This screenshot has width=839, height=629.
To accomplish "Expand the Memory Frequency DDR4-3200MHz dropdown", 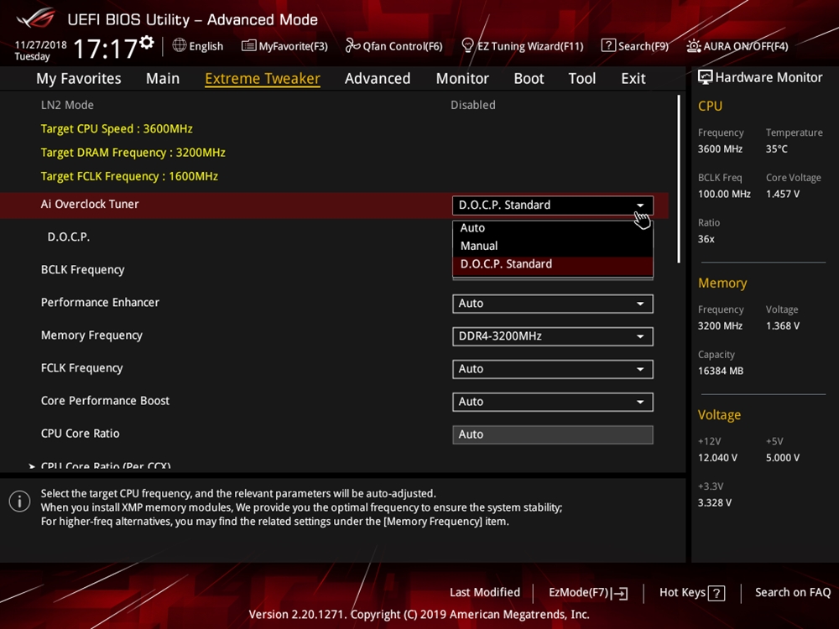I will 552,336.
